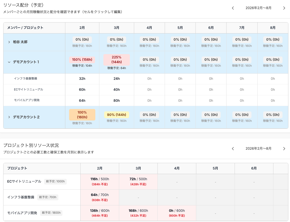The height and width of the screenshot is (222, 290).
Task: Edit ECサイトリニューアル March 40h cell
Action: (116, 90)
